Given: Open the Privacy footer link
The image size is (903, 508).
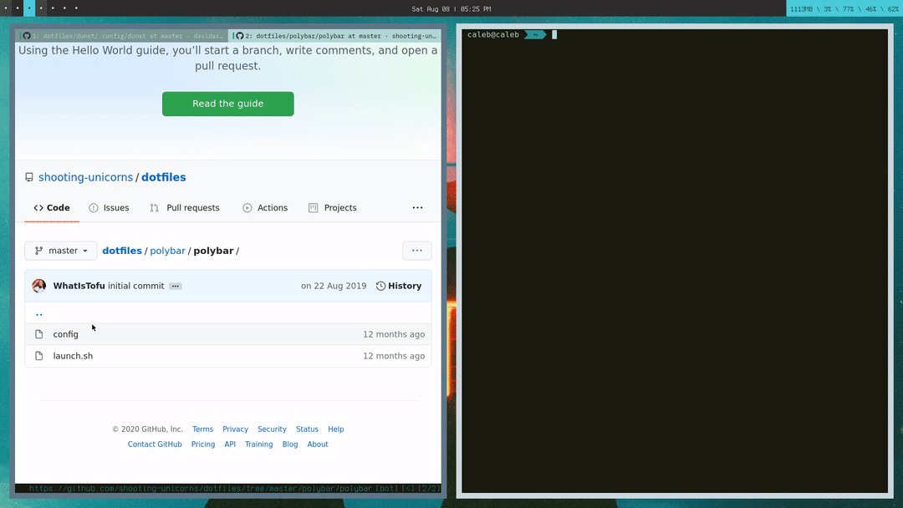Looking at the screenshot, I should coord(236,429).
